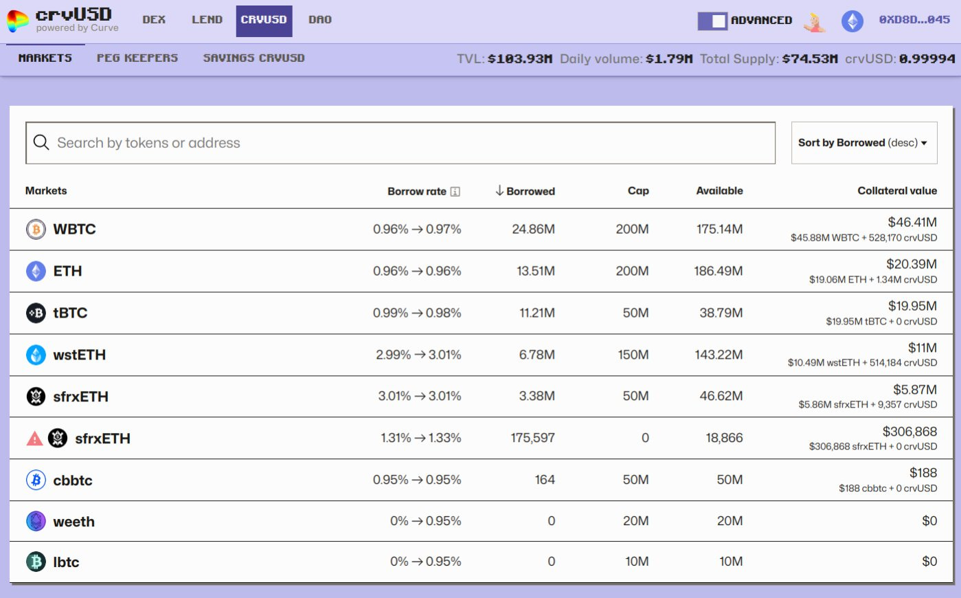
Task: Open the DAO menu item
Action: point(320,20)
